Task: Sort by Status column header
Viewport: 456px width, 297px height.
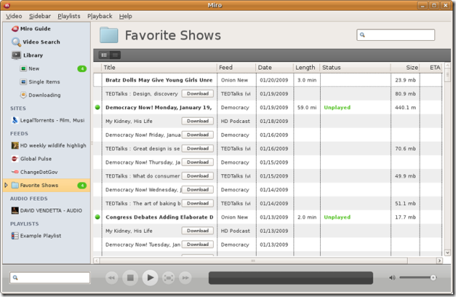Action: (x=355, y=68)
